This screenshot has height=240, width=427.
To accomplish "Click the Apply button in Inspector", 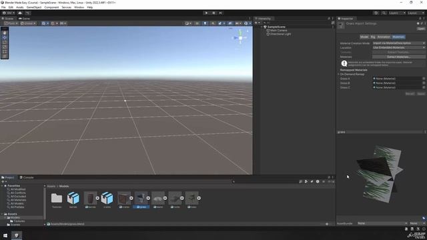I will point(421,93).
